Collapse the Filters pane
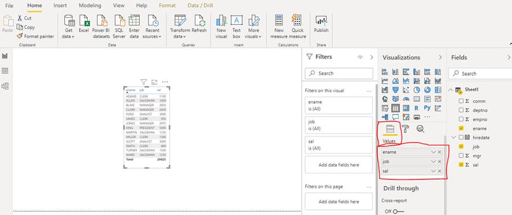512x215 pixels. click(372, 57)
